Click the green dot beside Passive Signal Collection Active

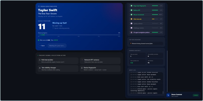[38, 56]
